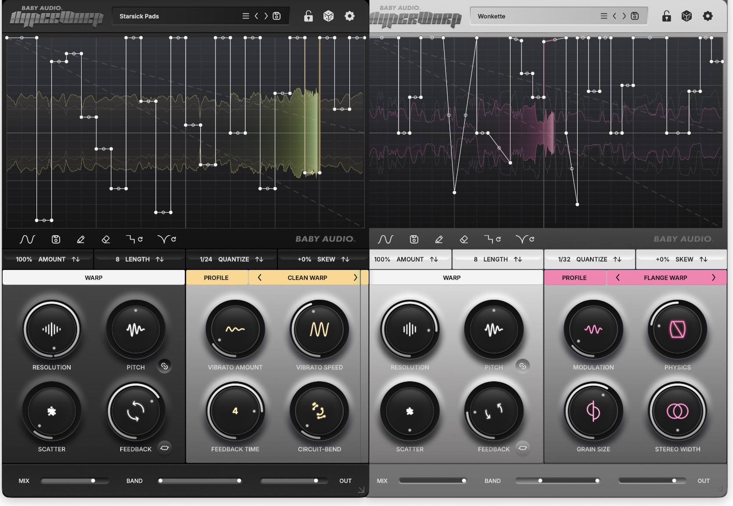Open preset list menu beside Starsick Pads
Screen dimensions: 733x506
click(246, 16)
